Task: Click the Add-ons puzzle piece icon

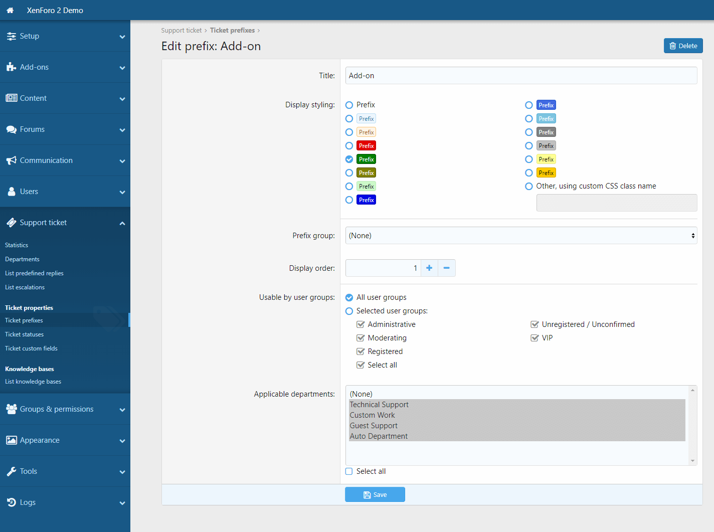Action: [11, 67]
